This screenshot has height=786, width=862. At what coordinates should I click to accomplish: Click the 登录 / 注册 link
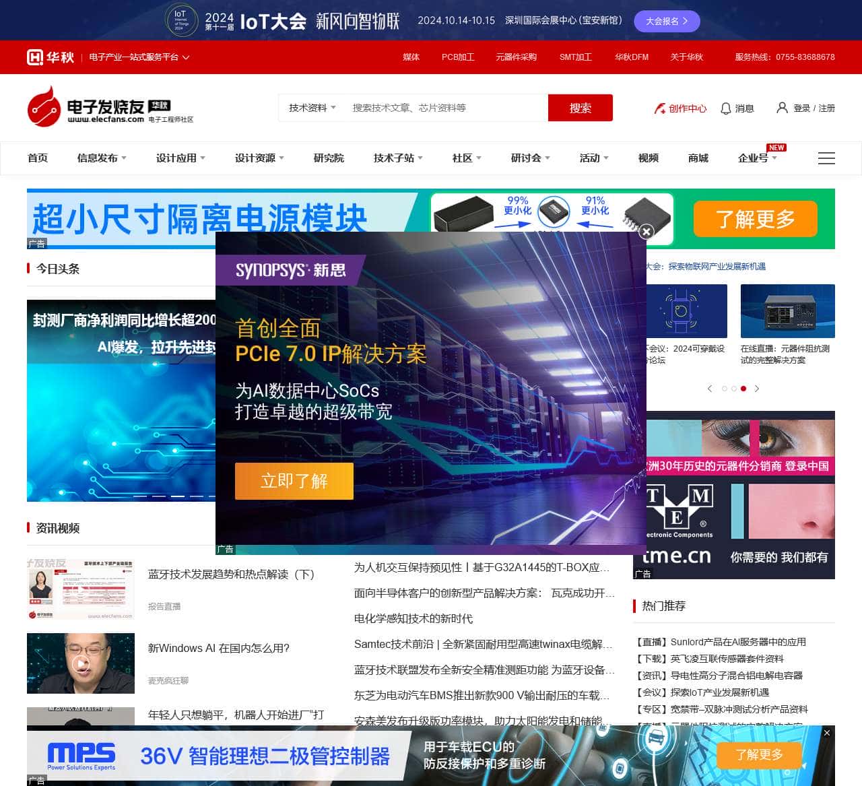[x=814, y=108]
